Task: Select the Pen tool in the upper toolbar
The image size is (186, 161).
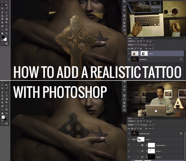Action: point(2,26)
